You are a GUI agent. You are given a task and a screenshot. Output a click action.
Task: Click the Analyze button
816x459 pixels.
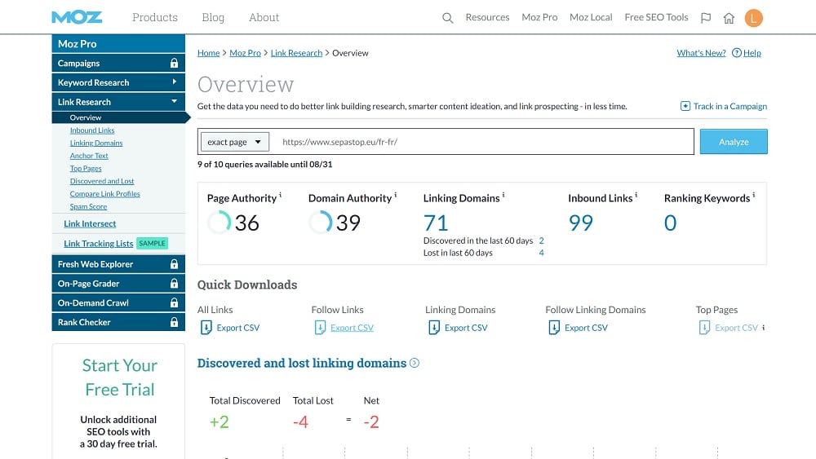(x=734, y=141)
